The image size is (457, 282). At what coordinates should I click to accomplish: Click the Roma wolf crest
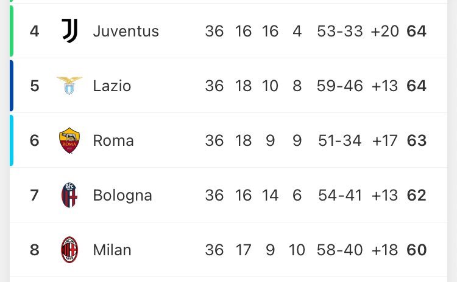pyautogui.click(x=69, y=140)
